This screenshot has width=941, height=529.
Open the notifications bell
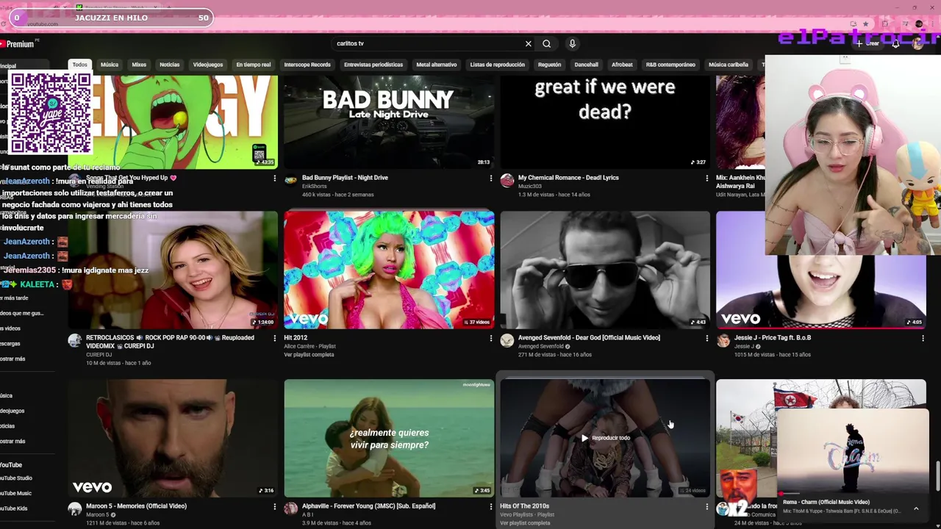tap(895, 43)
